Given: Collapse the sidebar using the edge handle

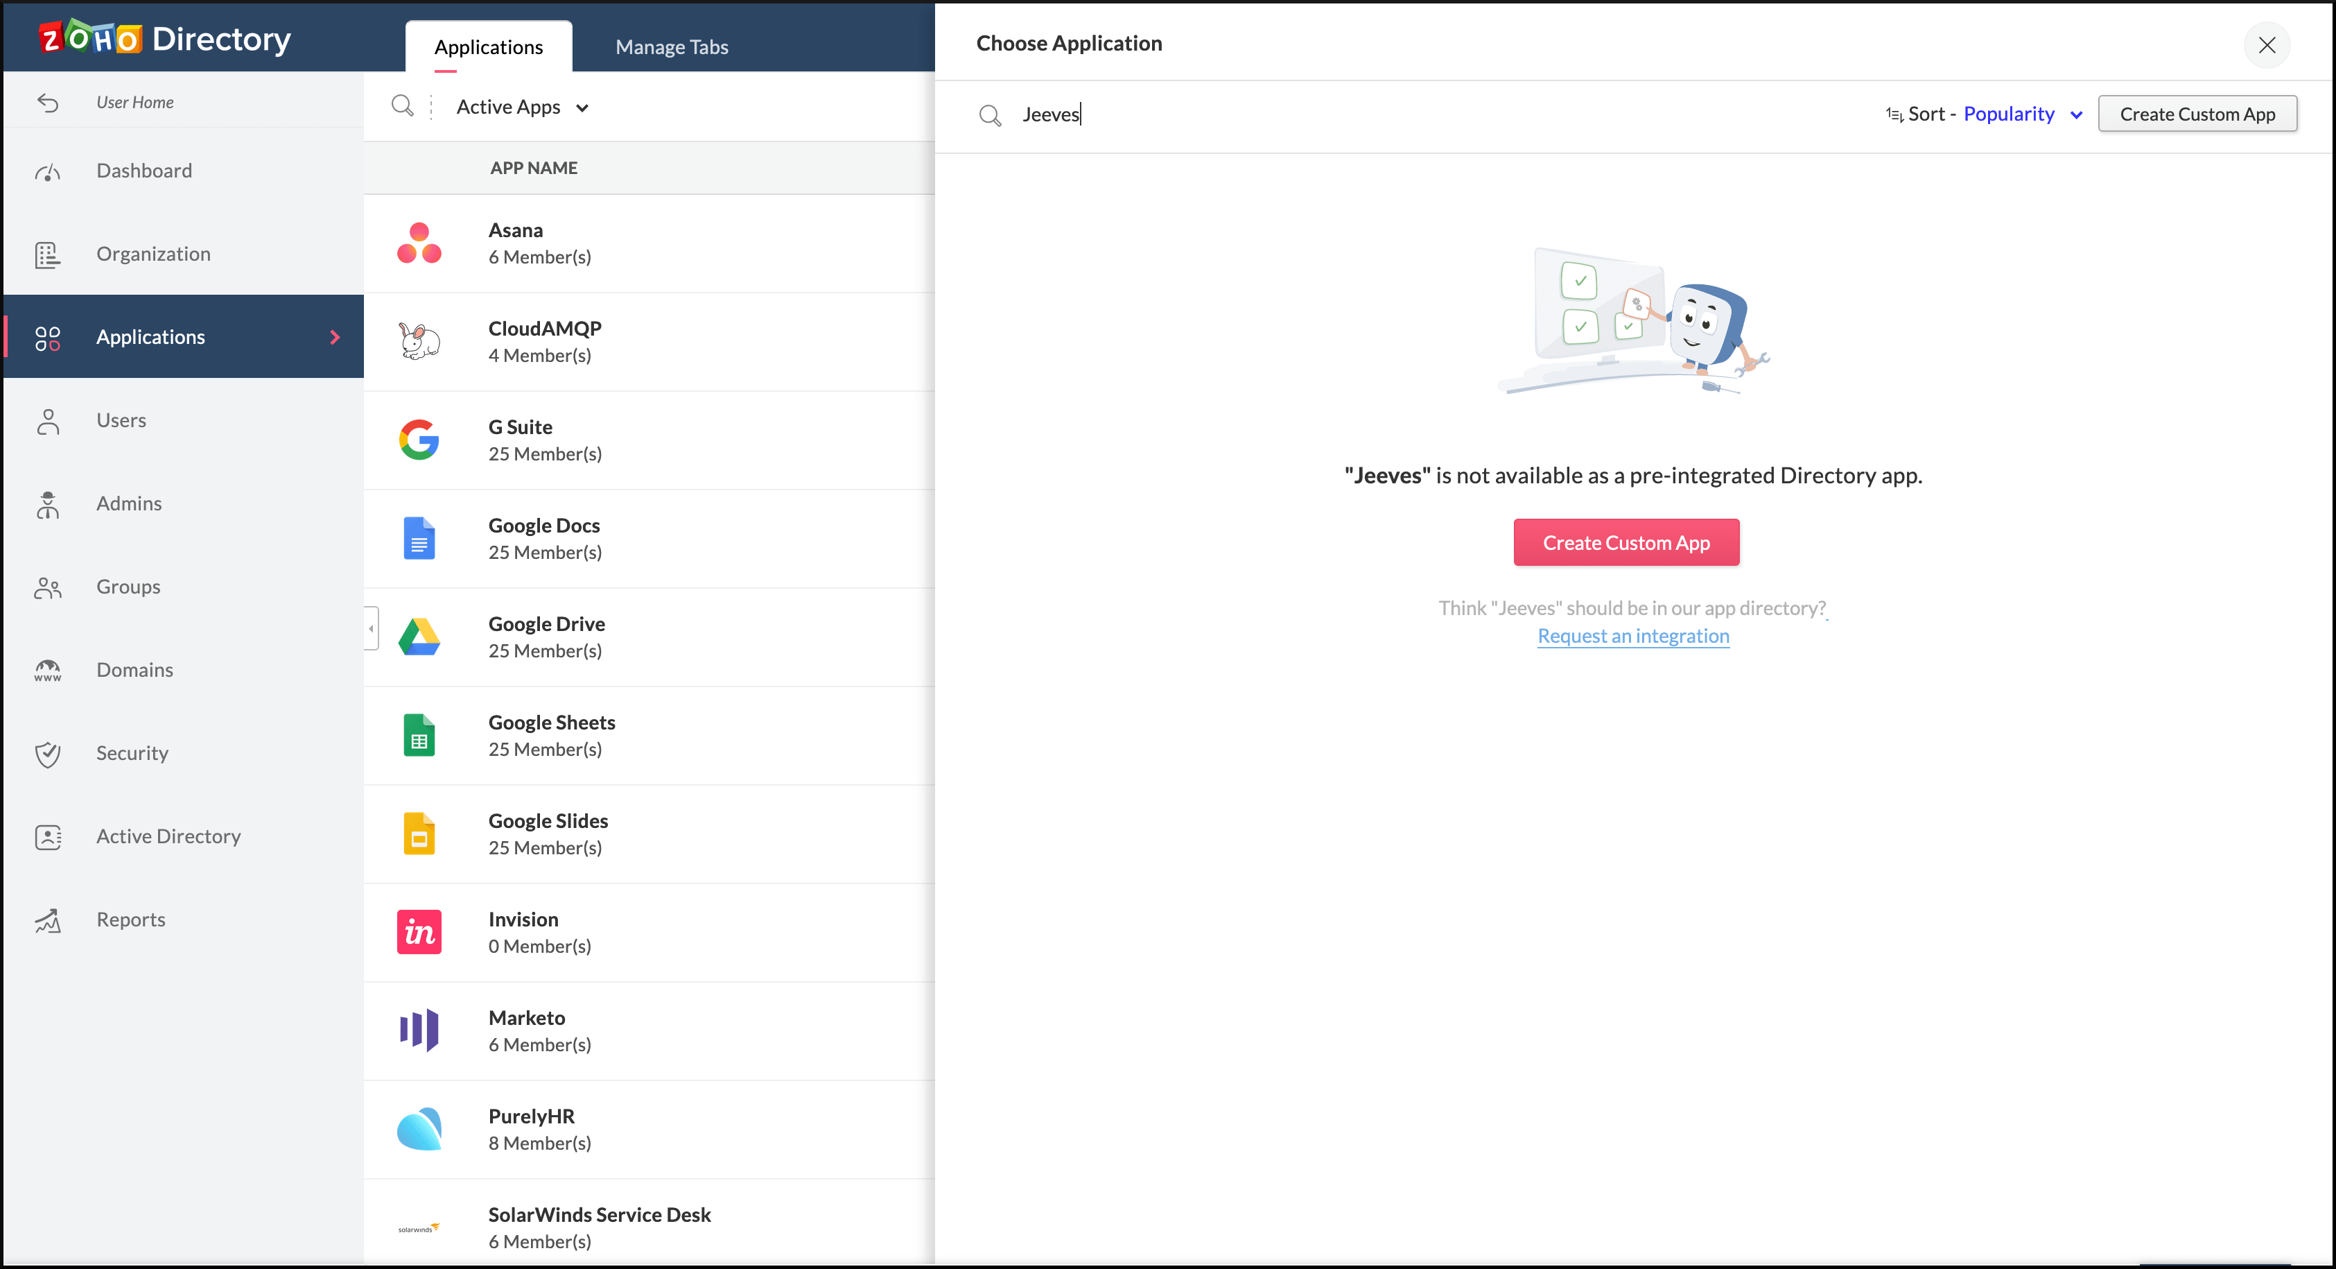Looking at the screenshot, I should (x=371, y=628).
